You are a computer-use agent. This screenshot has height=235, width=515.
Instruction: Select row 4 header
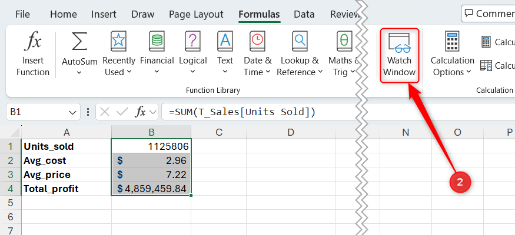(x=11, y=189)
